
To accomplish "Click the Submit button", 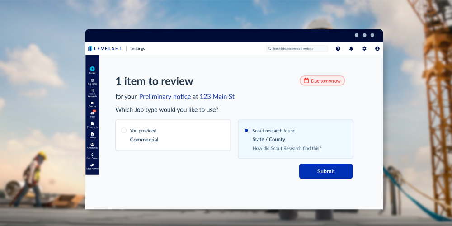I will (x=326, y=171).
